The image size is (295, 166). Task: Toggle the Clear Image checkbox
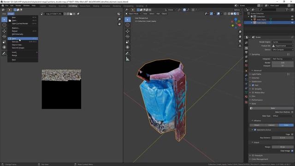point(292,151)
